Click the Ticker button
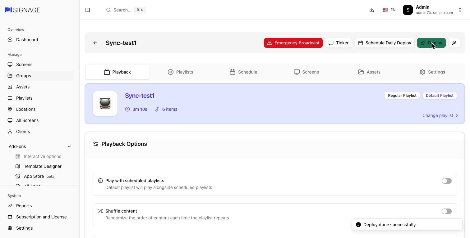 point(339,43)
